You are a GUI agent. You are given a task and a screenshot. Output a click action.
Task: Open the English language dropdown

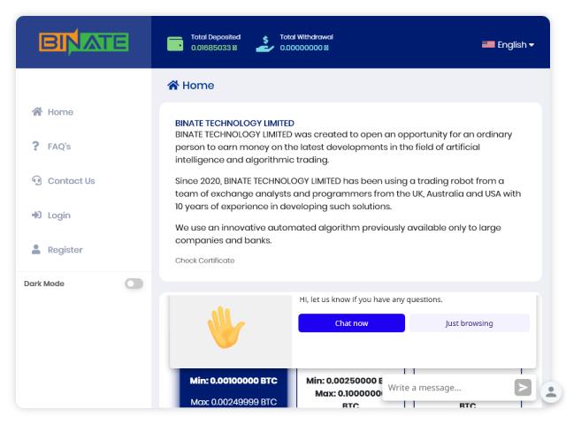(x=508, y=45)
